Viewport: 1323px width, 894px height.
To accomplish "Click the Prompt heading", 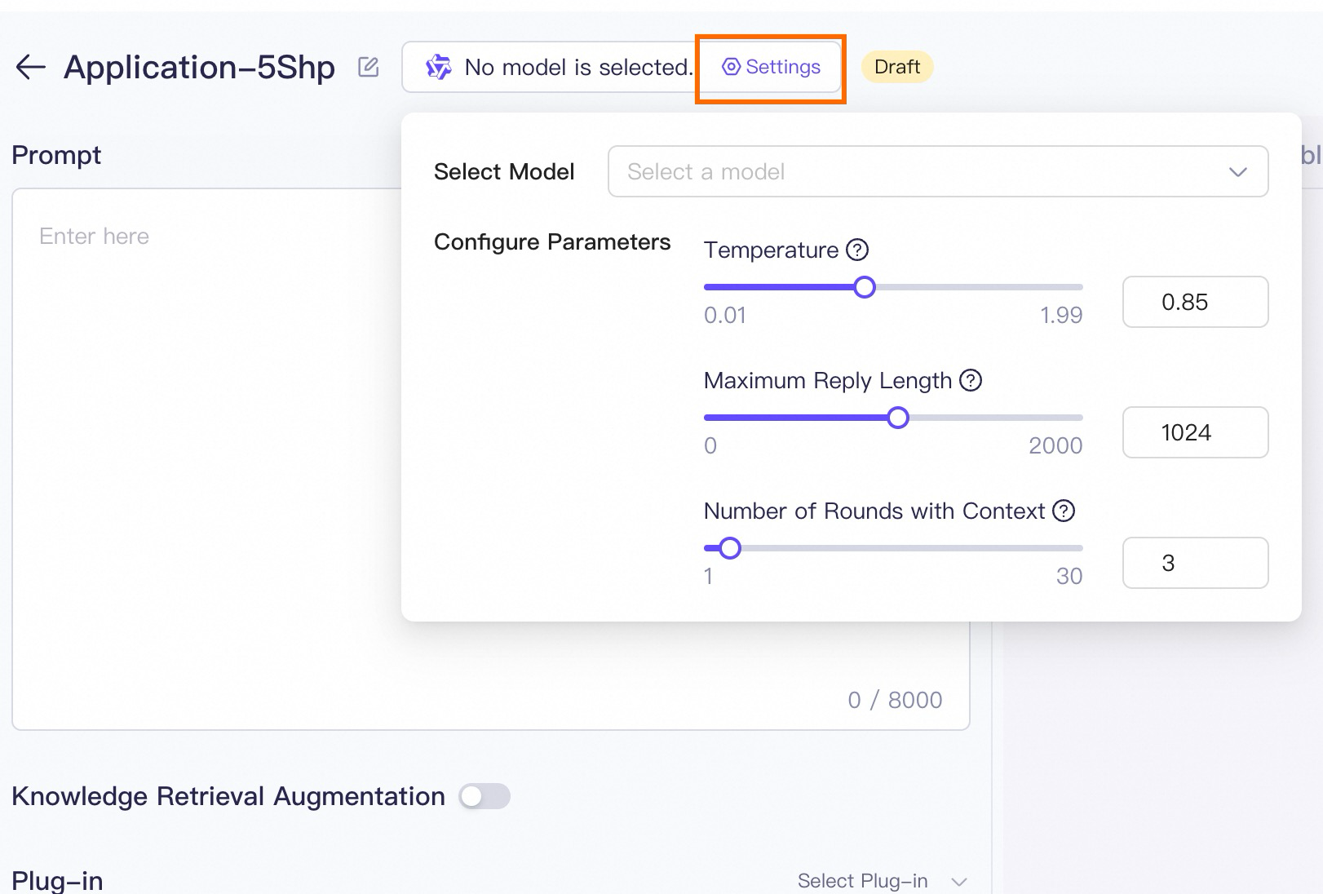I will coord(56,155).
